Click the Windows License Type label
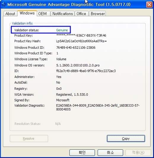154x158 pixels. click(31, 59)
